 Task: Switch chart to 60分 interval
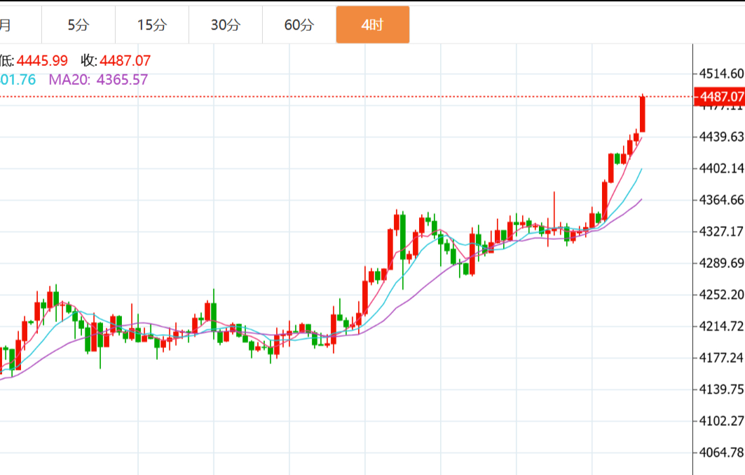[299, 25]
